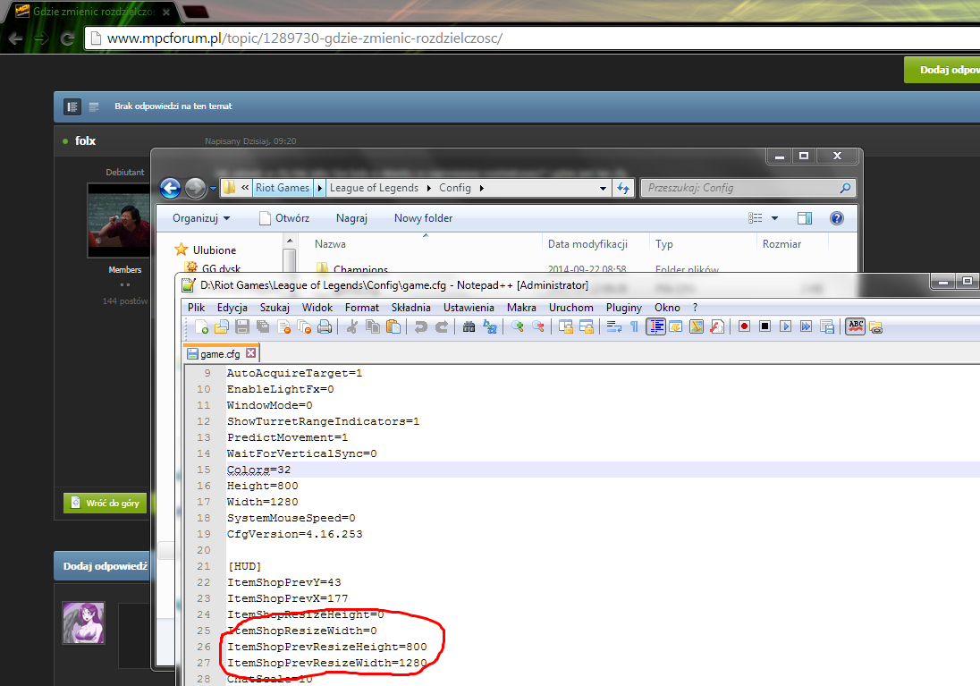Toggle word wrap icon in Notepad++
Screen dimensions: 980x686
tap(613, 326)
